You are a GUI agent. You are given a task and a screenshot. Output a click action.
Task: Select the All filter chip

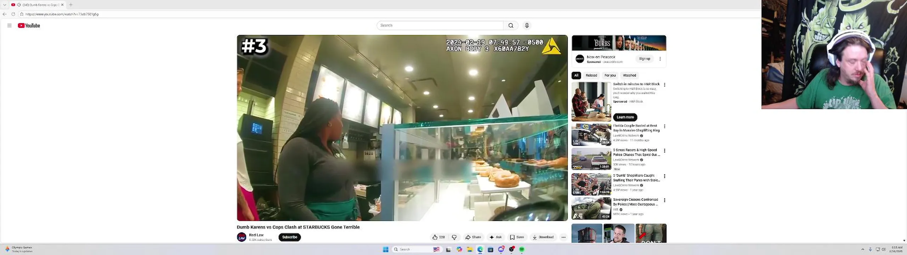[576, 75]
